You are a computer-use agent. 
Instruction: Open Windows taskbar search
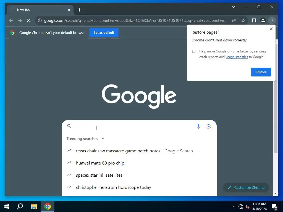(x=20, y=206)
